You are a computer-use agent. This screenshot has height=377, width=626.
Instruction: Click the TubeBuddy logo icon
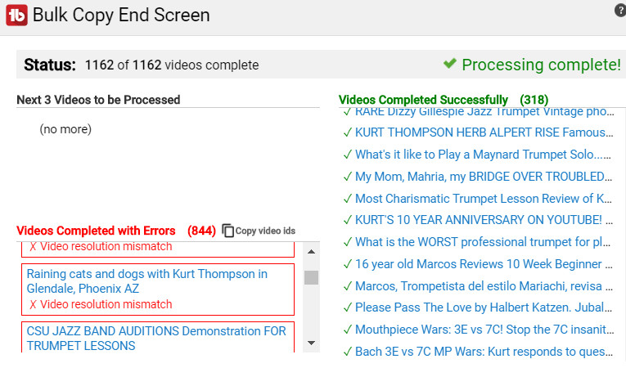click(16, 16)
